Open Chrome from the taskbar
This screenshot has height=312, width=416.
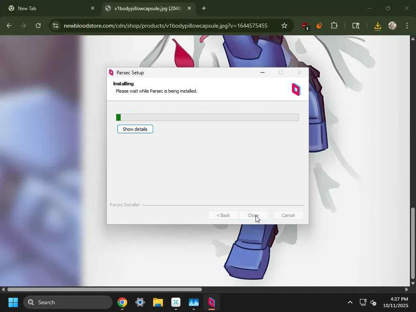(x=122, y=302)
